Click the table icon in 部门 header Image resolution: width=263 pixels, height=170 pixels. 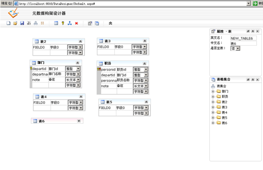click(34, 63)
